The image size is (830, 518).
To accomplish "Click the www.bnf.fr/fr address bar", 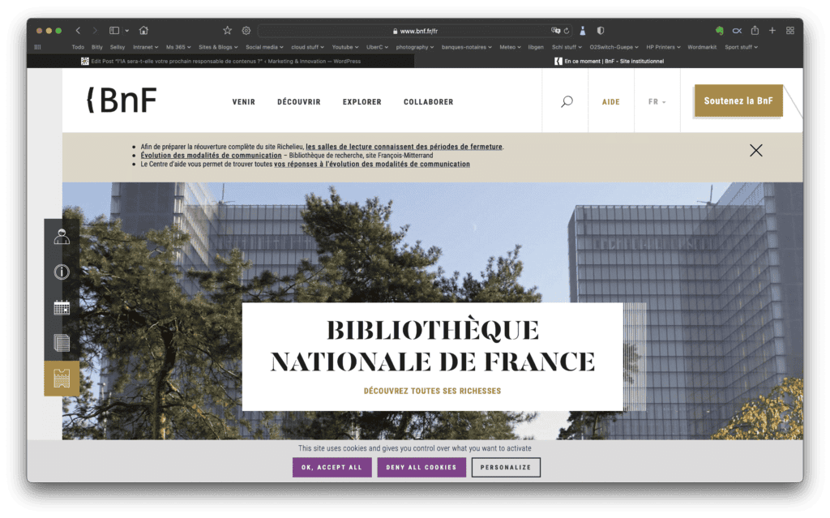I will (x=416, y=31).
